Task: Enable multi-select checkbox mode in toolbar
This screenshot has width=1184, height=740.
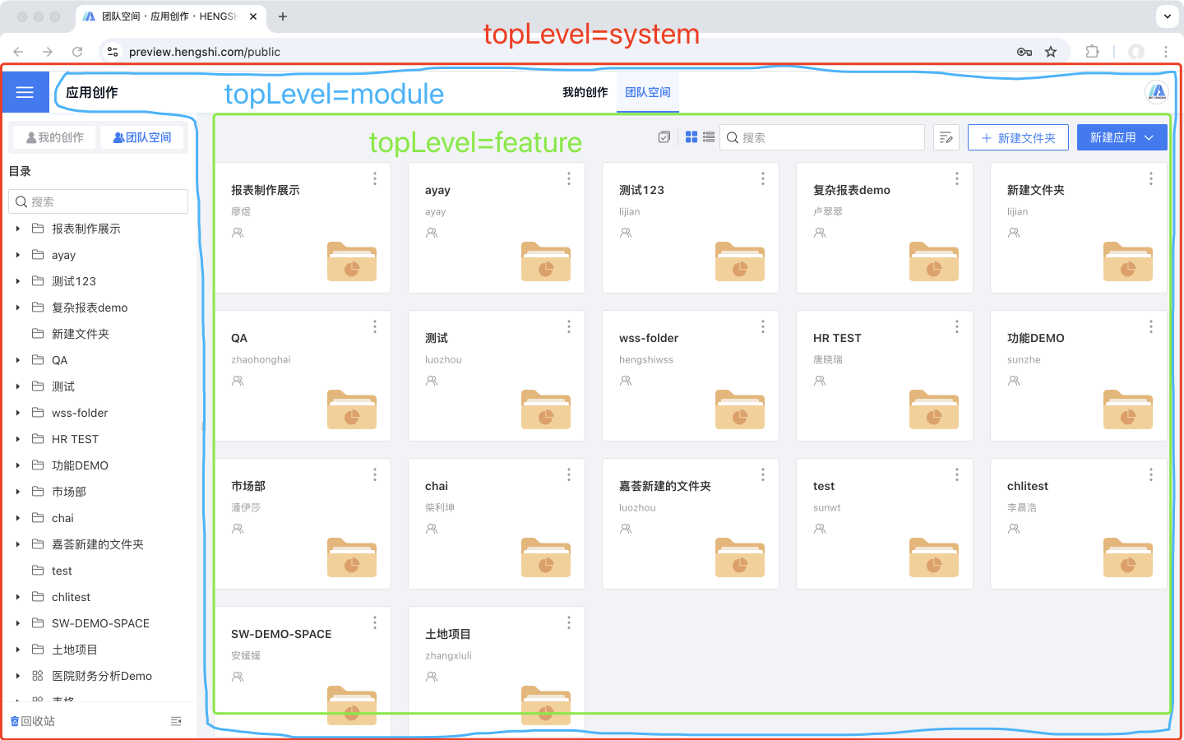Action: (664, 137)
